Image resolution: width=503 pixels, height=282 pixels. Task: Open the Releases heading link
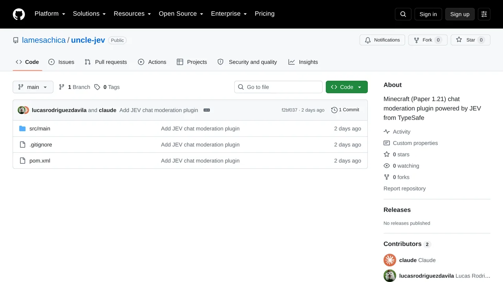397,210
